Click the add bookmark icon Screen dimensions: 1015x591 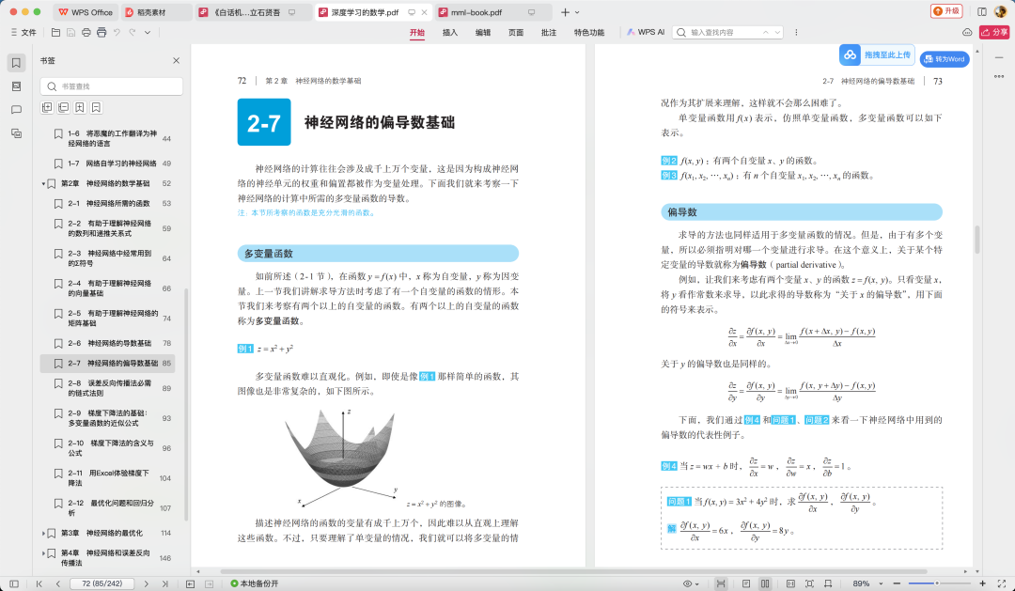tap(80, 107)
